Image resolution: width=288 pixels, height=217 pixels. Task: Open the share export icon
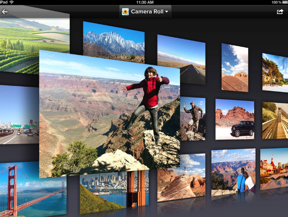[x=280, y=12]
